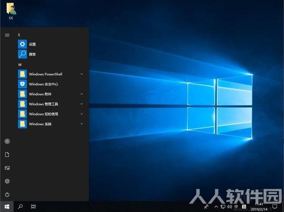
Task: Click the Windows 附件 folder icon
Action: (x=23, y=94)
